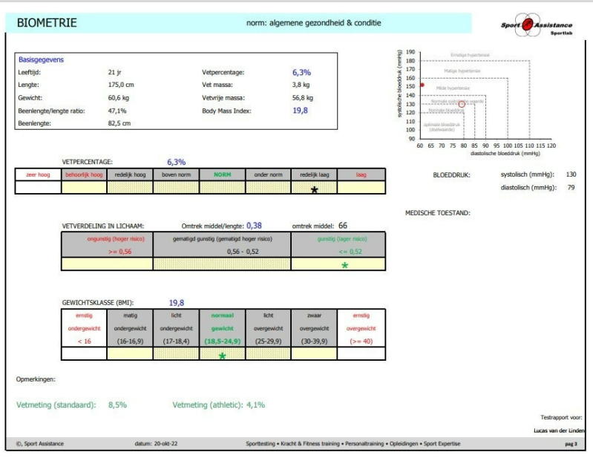Select the Lengte value '175,0 cm'

pos(121,85)
